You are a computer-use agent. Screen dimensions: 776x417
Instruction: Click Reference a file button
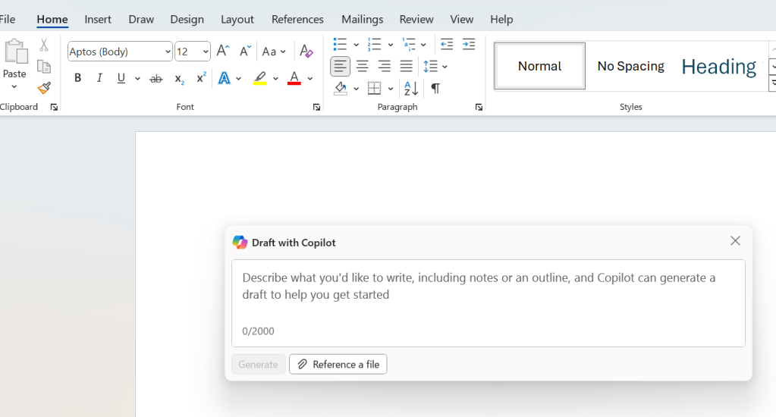point(338,365)
